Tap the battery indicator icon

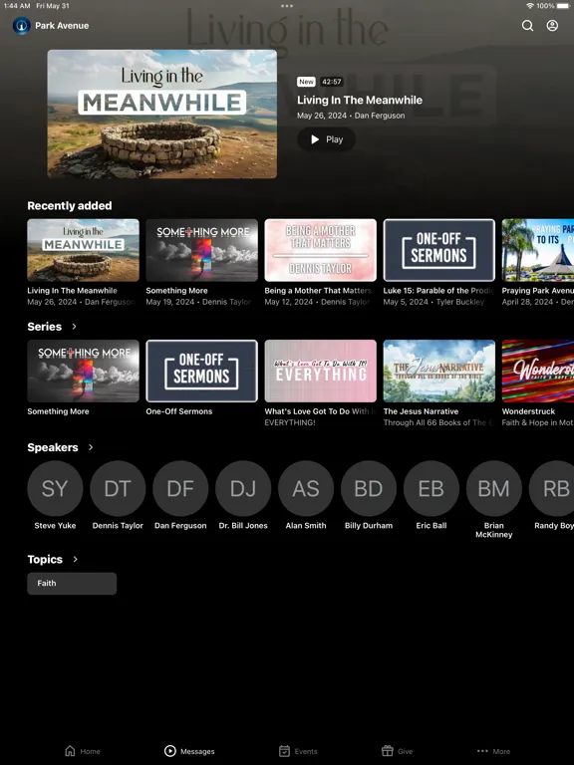pos(563,6)
